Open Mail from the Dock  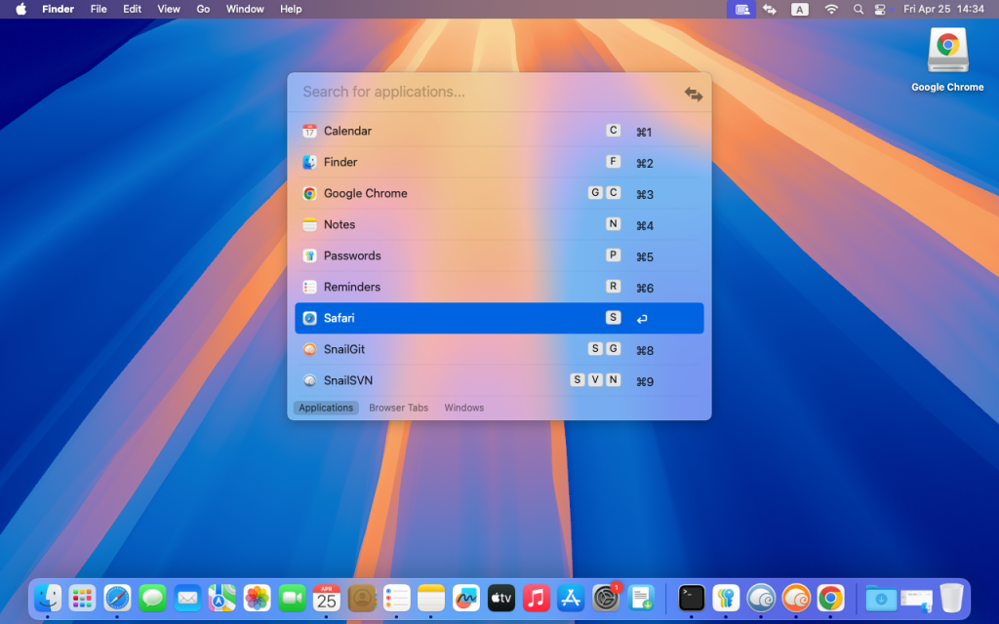pos(187,599)
